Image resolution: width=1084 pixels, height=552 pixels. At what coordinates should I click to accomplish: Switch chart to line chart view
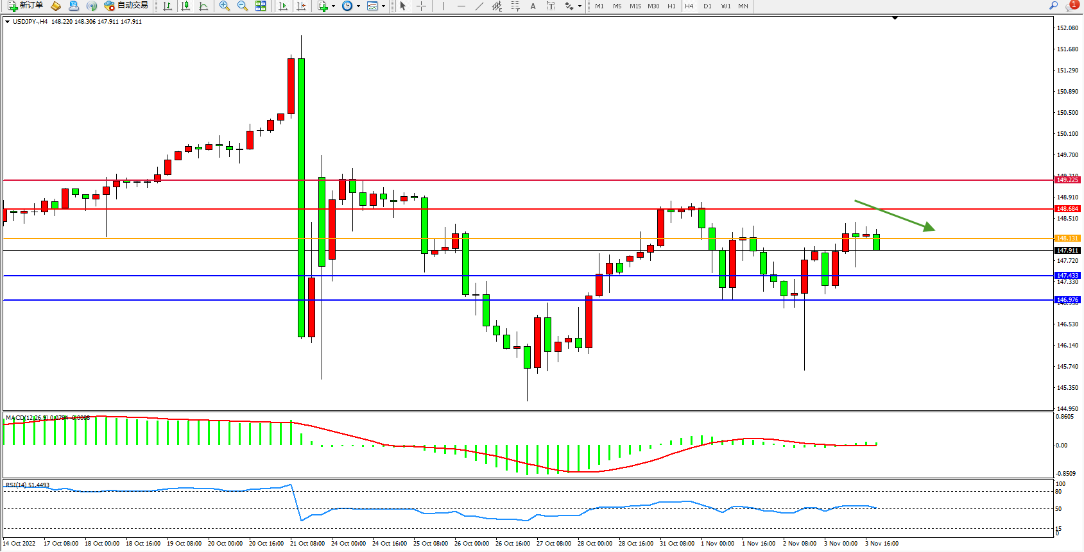tap(203, 6)
